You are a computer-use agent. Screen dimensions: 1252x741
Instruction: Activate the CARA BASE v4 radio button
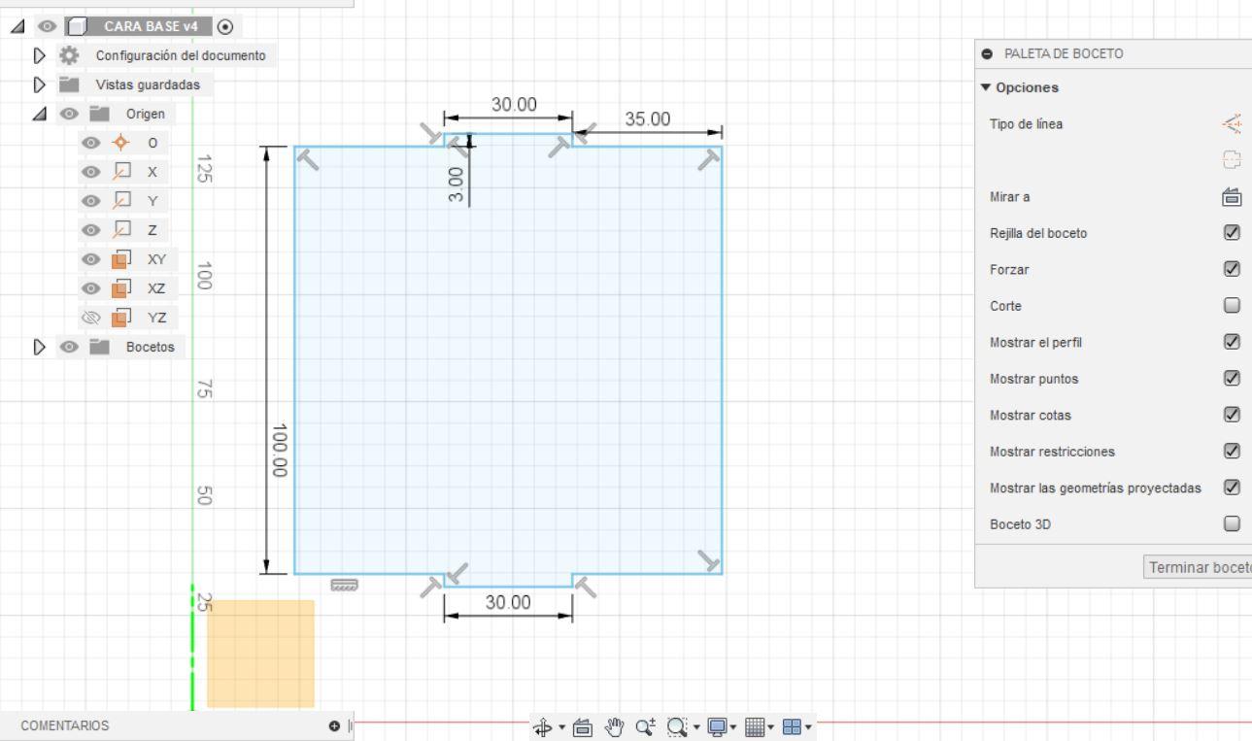click(x=226, y=26)
